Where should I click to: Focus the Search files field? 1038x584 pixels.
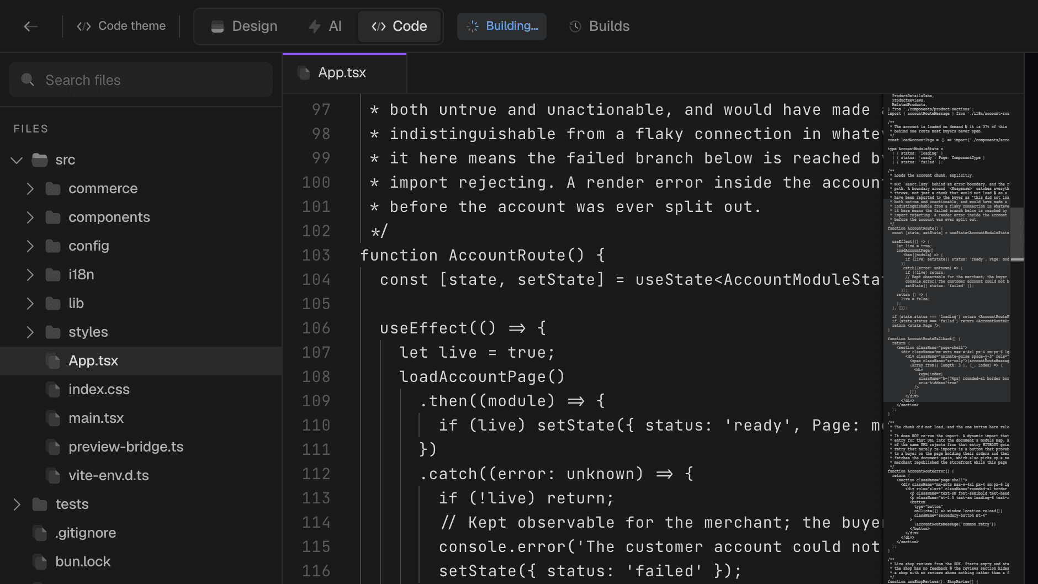pos(141,80)
